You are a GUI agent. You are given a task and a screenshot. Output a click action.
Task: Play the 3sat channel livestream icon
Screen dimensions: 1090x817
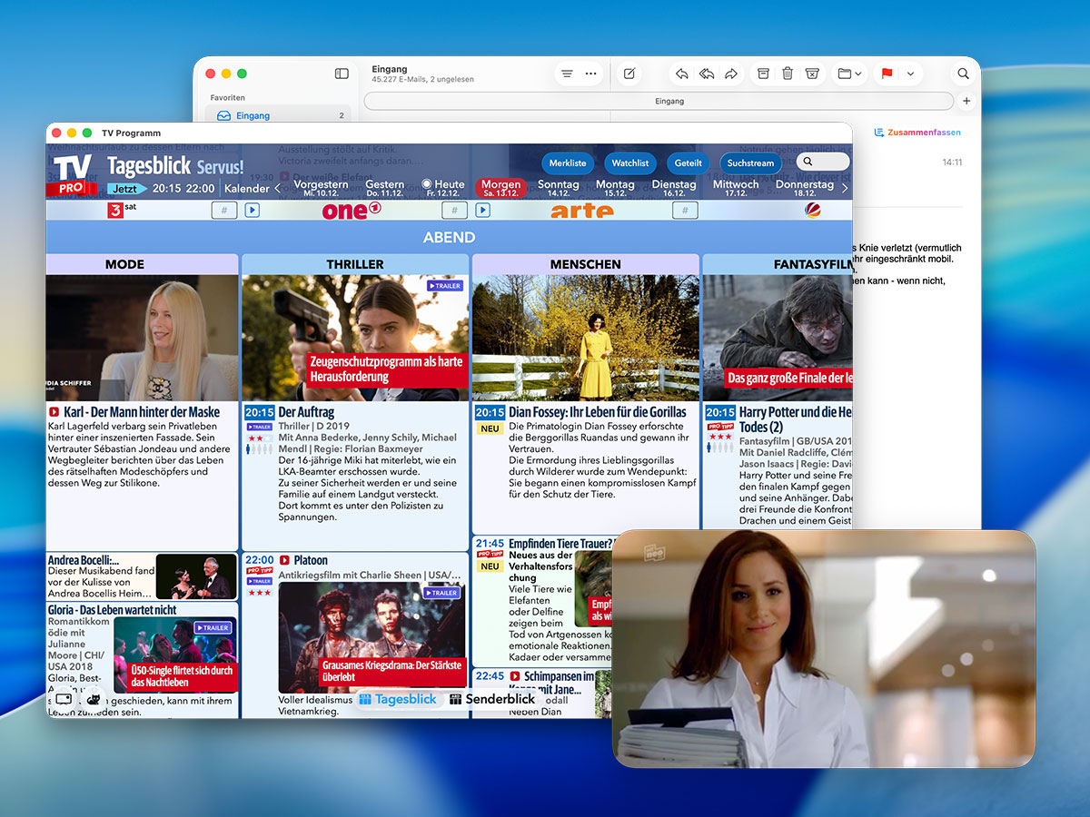coord(252,211)
